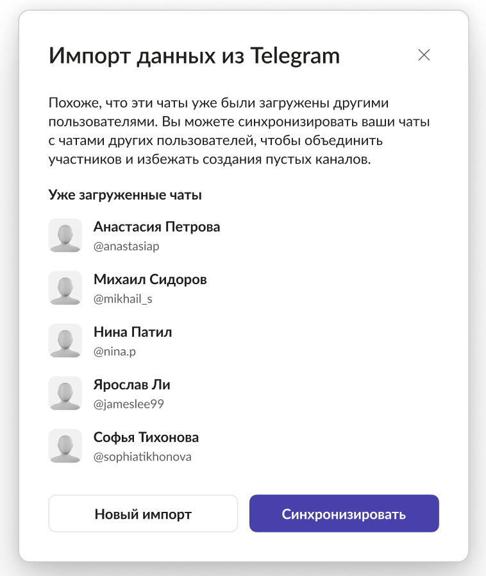Image resolution: width=486 pixels, height=576 pixels.
Task: Click the Софья Тихонова list entry
Action: 147,437
